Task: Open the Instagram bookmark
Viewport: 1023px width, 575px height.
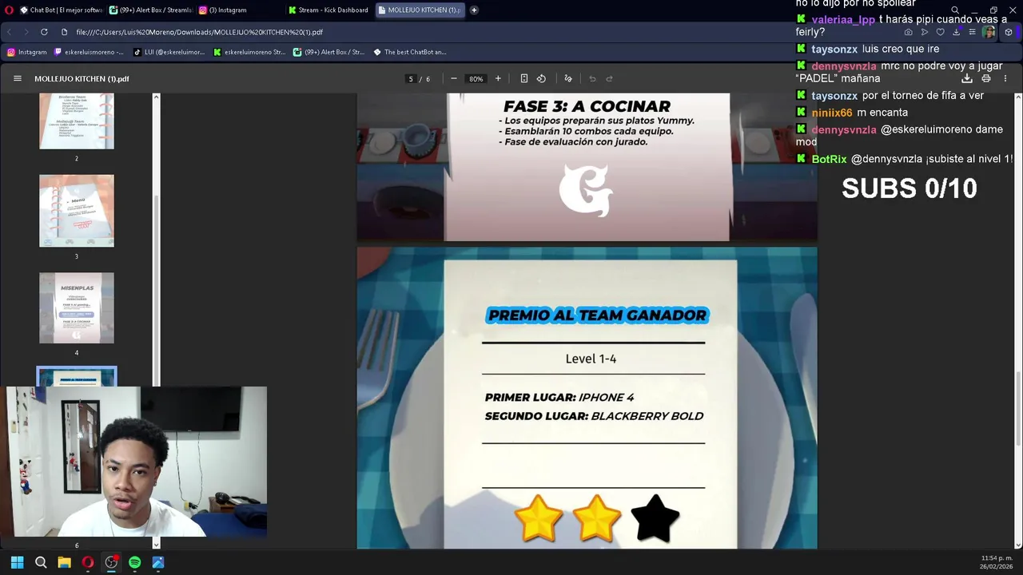Action: point(27,52)
